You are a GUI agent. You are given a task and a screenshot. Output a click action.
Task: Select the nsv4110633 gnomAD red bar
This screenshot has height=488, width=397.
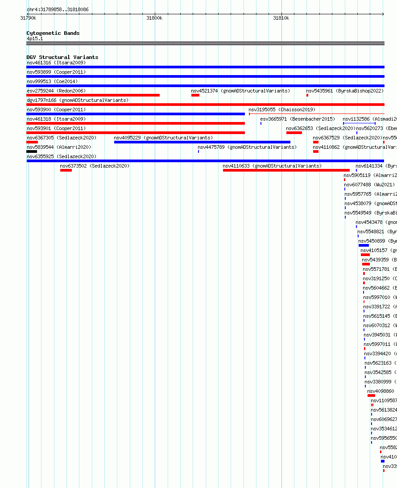click(x=286, y=170)
